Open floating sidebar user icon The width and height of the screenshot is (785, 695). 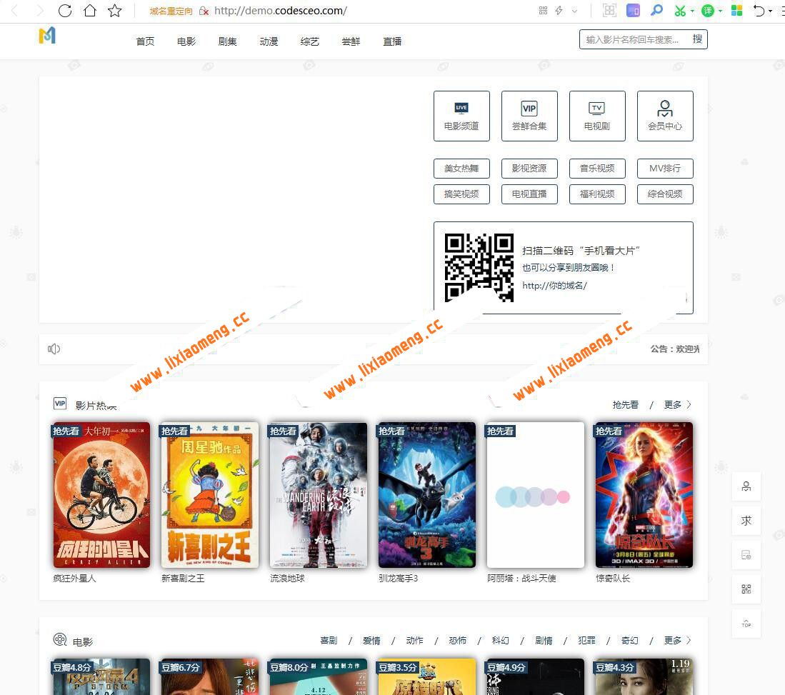pyautogui.click(x=746, y=486)
